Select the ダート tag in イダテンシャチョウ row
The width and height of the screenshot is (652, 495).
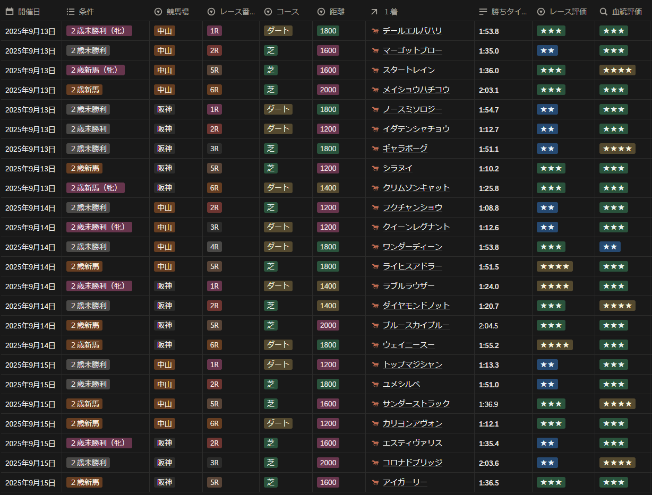278,129
